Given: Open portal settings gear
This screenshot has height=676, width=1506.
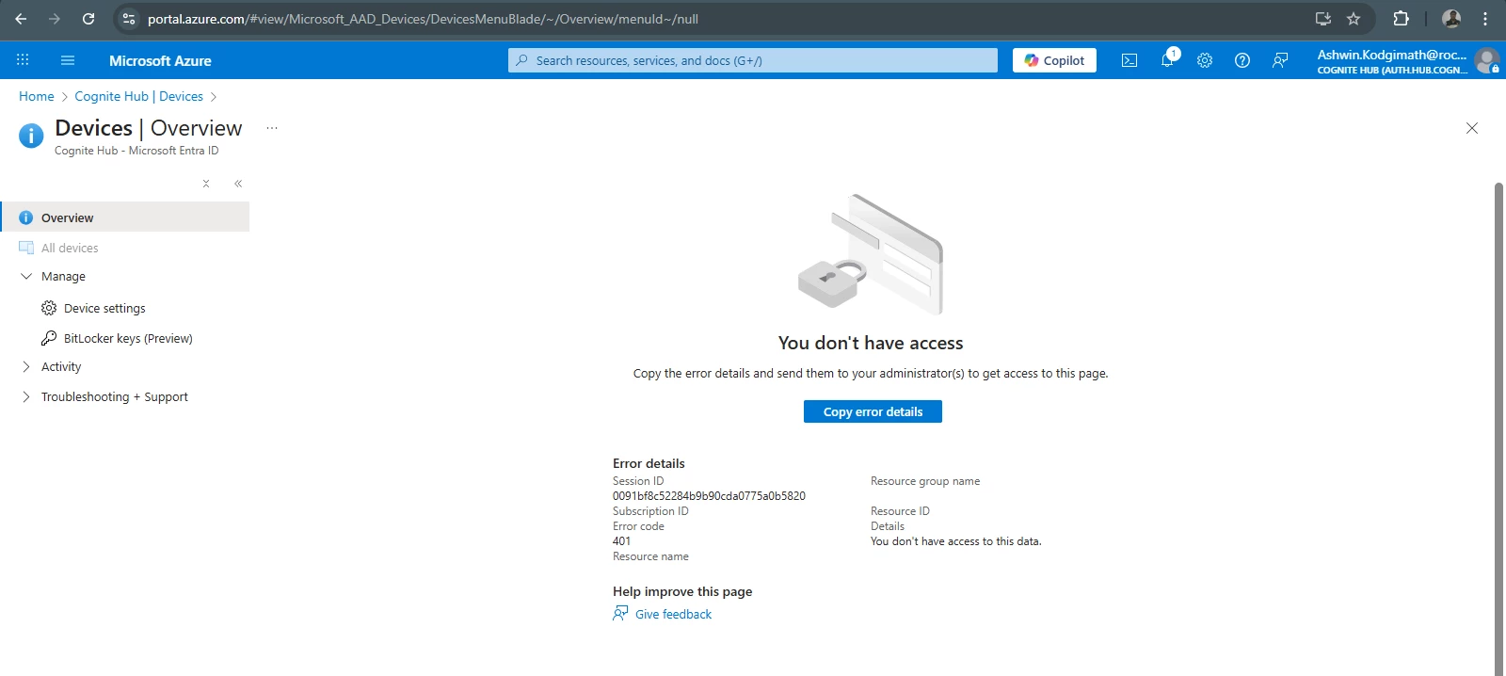Looking at the screenshot, I should tap(1205, 60).
